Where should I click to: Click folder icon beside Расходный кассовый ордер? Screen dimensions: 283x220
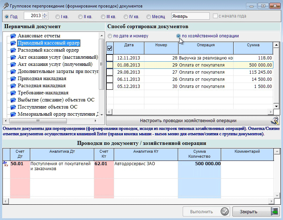(13, 50)
